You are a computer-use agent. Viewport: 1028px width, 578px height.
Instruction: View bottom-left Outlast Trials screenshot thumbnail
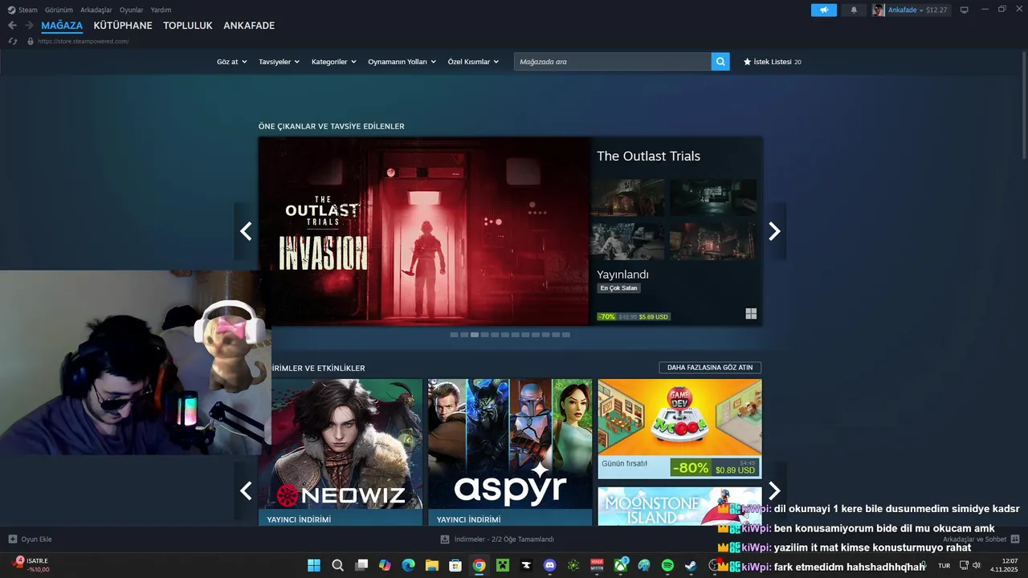627,241
